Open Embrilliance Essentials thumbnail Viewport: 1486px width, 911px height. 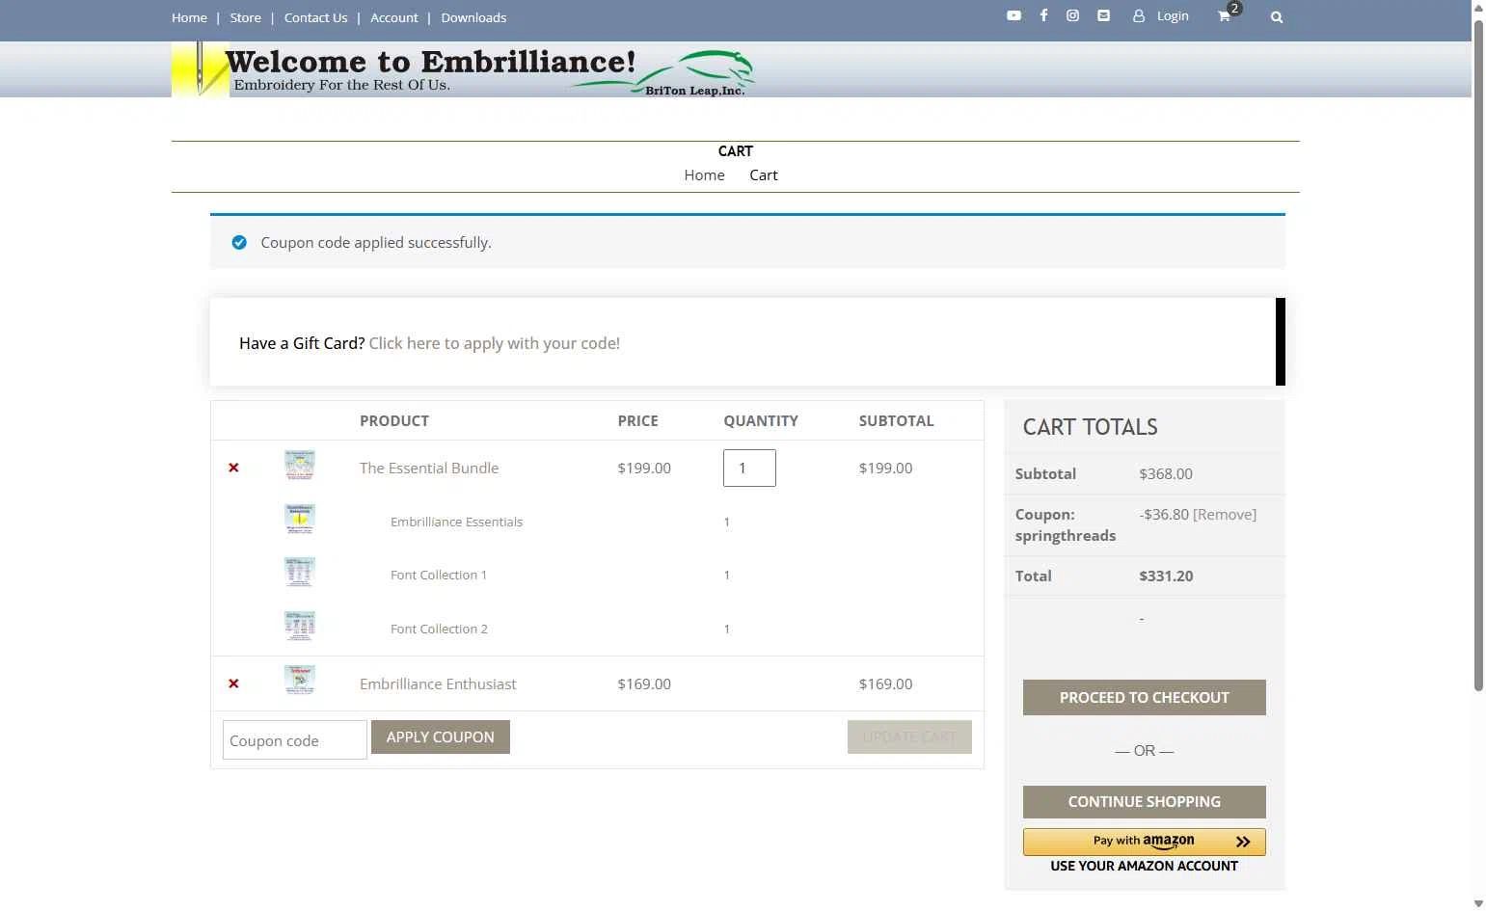point(300,519)
